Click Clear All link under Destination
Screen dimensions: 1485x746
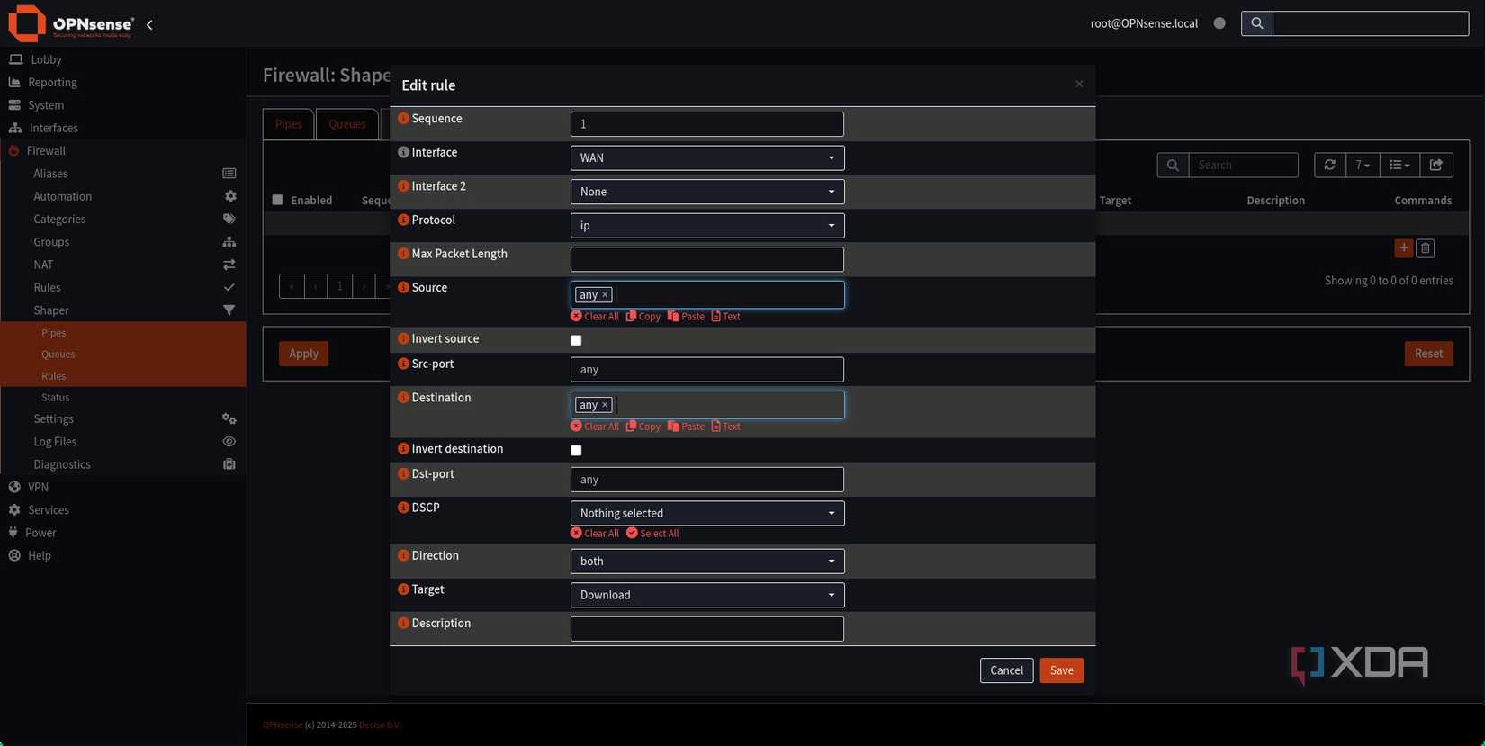tap(595, 427)
